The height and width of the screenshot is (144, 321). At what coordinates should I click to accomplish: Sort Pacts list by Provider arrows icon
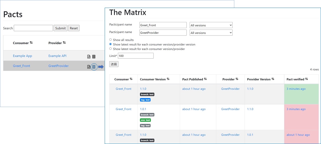64,43
